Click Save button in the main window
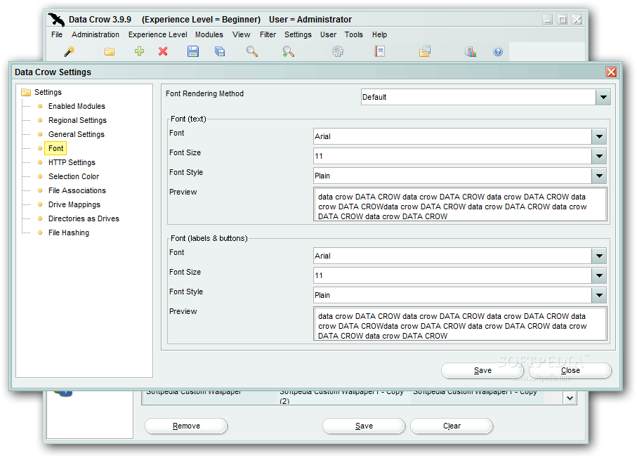Image resolution: width=637 pixels, height=458 pixels. 364,426
